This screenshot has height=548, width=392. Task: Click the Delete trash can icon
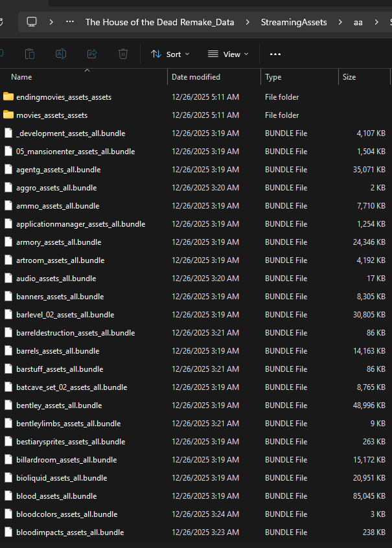tap(123, 54)
